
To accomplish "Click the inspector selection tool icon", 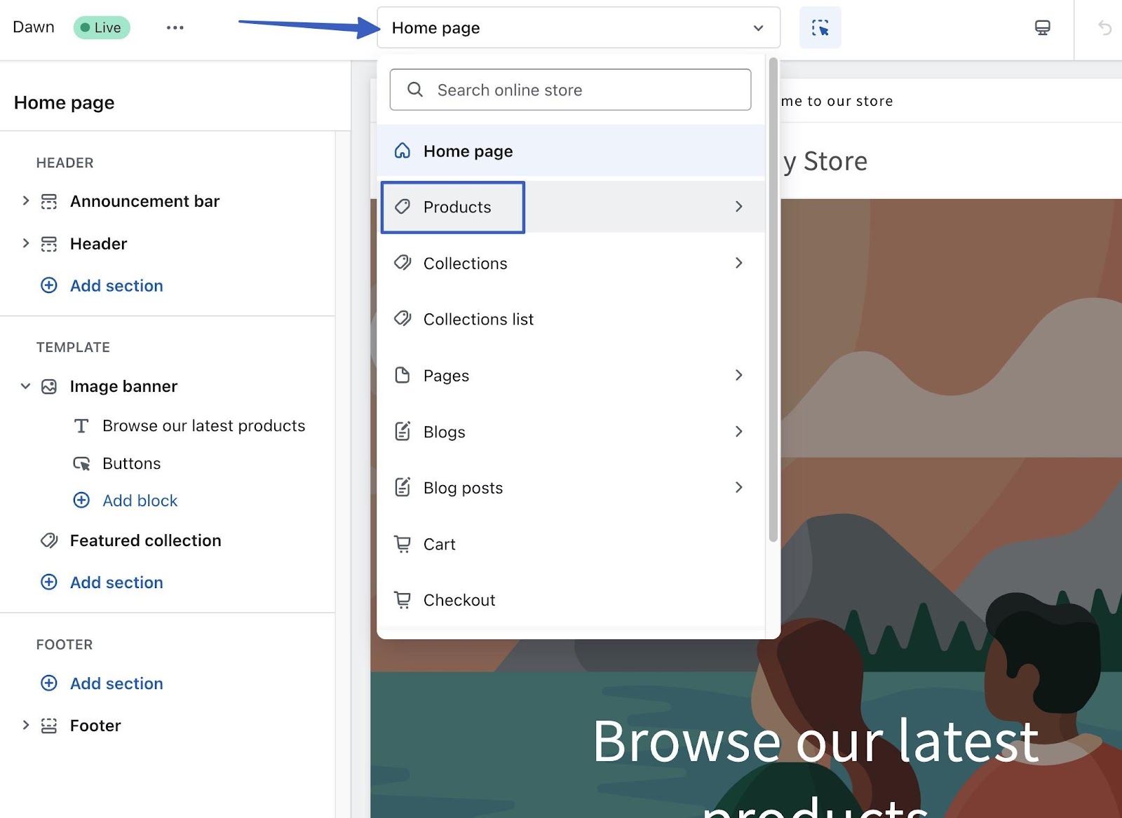I will tap(820, 28).
